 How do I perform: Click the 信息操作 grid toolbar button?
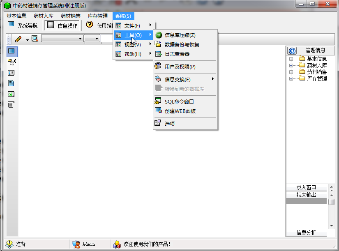(x=62, y=25)
